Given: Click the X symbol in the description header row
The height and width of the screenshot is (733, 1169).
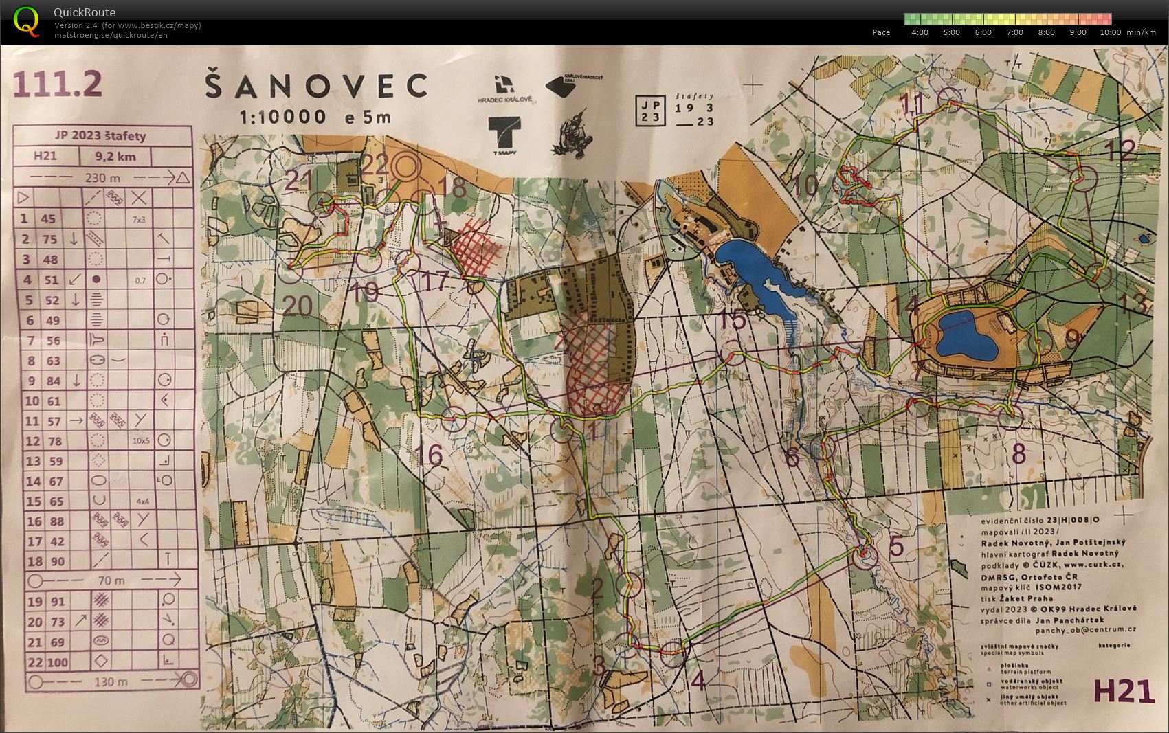Looking at the screenshot, I should (x=139, y=198).
